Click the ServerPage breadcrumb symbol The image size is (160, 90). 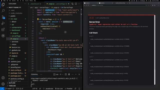tap(67, 7)
